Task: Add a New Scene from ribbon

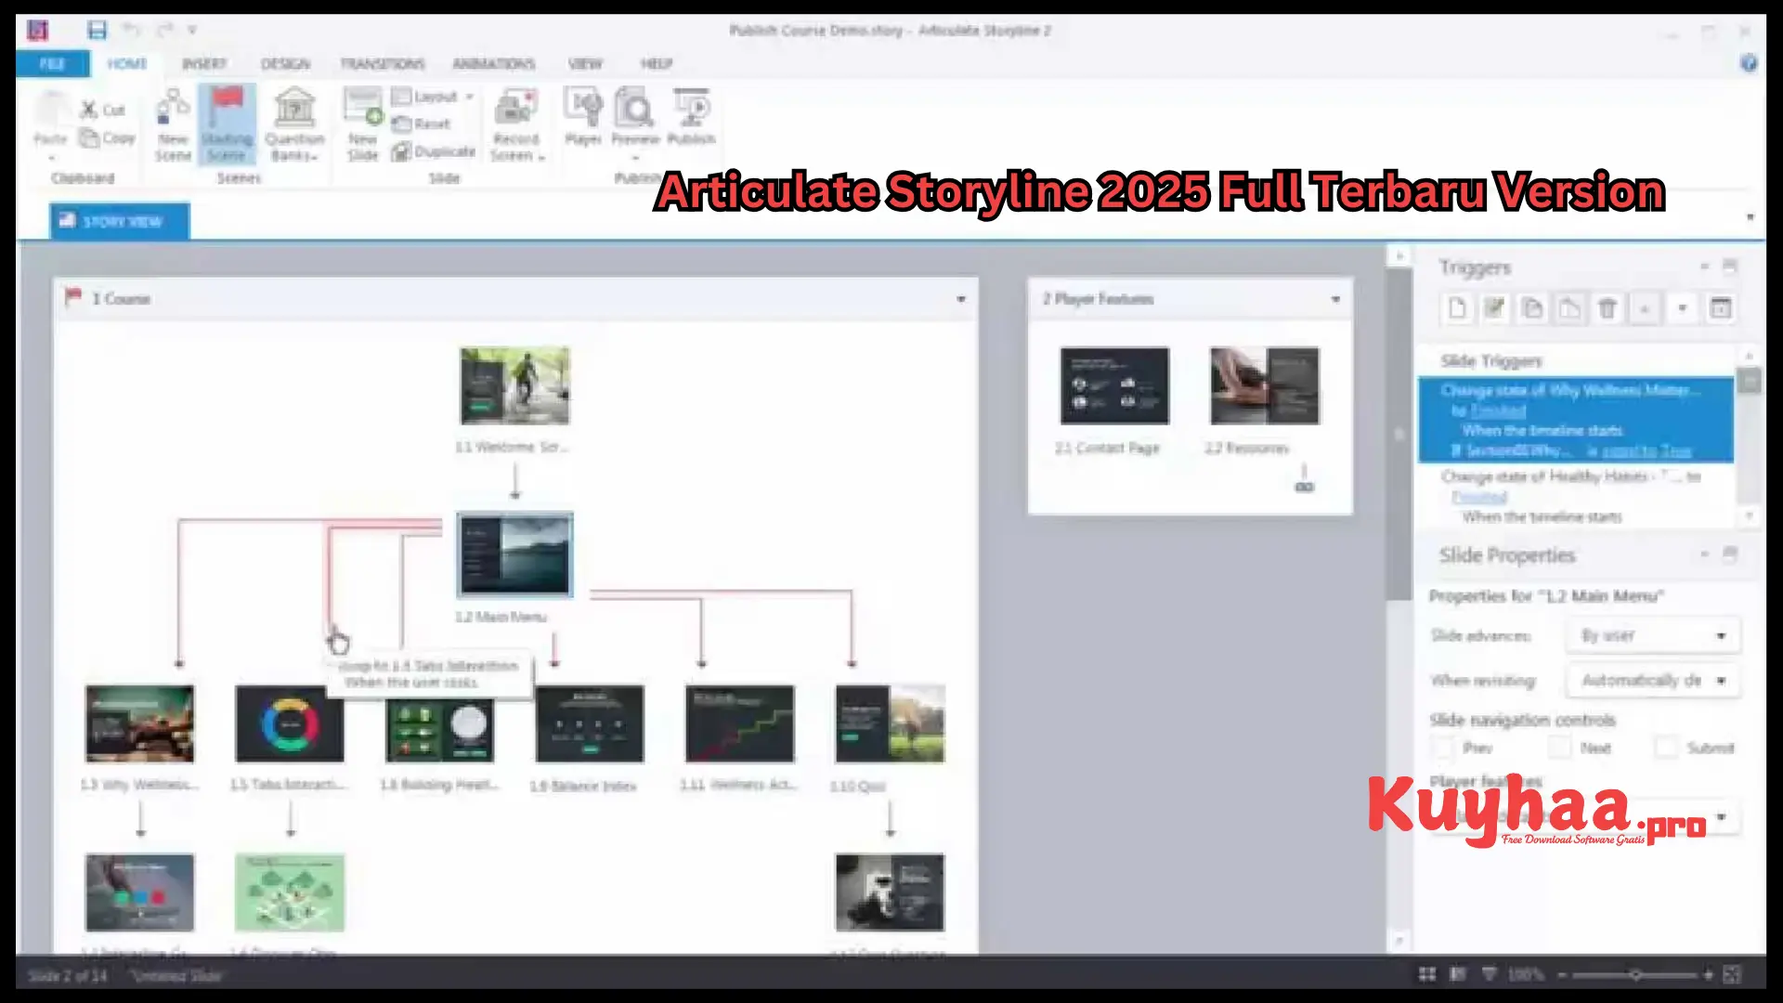Action: 173,125
